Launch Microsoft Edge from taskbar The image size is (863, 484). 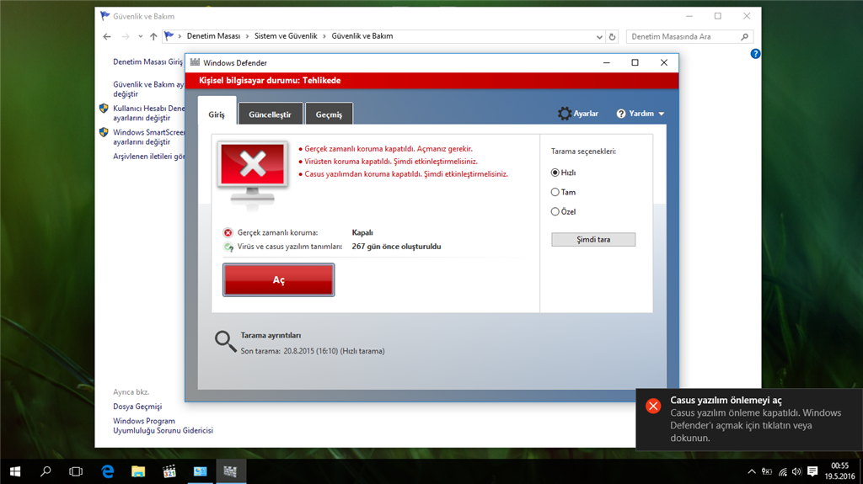pos(107,471)
